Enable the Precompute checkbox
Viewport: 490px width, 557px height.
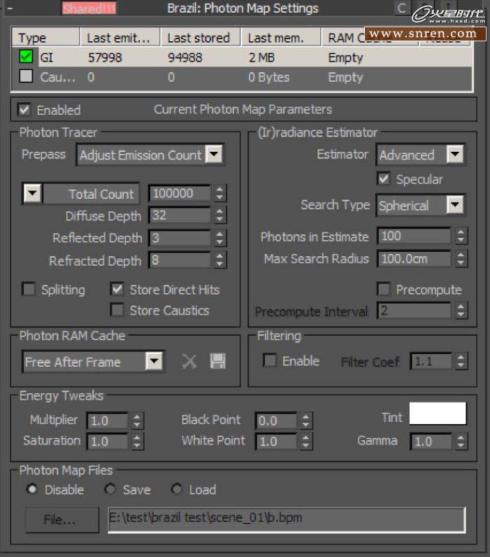384,289
